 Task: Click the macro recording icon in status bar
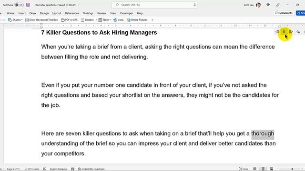73,169
